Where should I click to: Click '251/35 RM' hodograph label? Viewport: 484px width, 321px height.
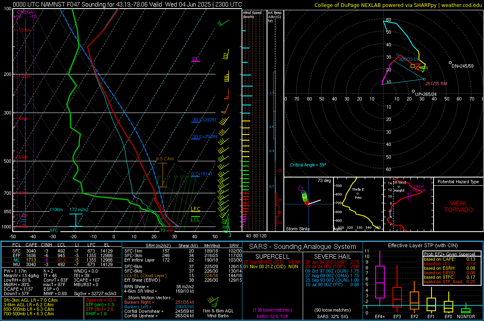436,84
